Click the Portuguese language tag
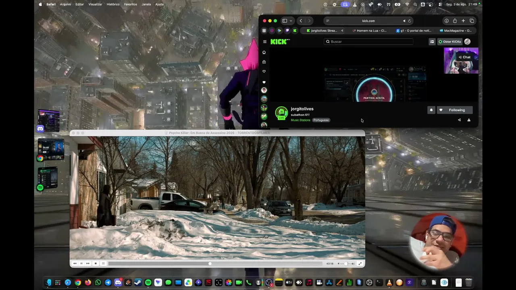The height and width of the screenshot is (290, 516). click(x=321, y=120)
